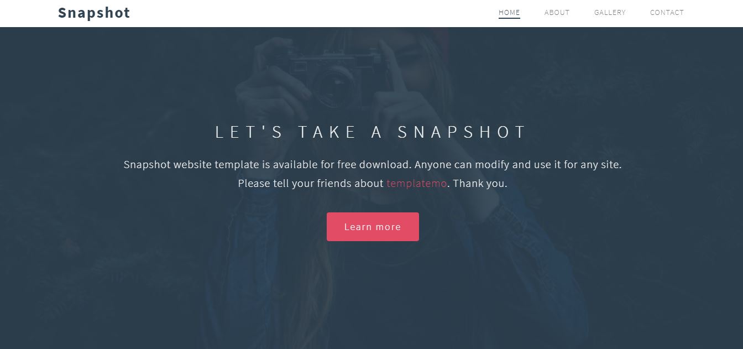Image resolution: width=743 pixels, height=349 pixels.
Task: Click the 'Please tell your friends about' text
Action: (x=311, y=184)
